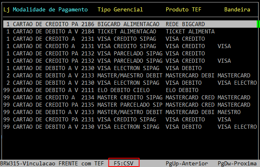Pick the MASTER PARCELADO SIP row
The height and width of the screenshot is (167, 260).
tap(130, 105)
